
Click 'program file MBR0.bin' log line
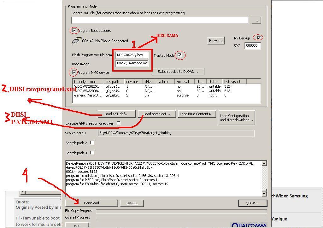112,180
